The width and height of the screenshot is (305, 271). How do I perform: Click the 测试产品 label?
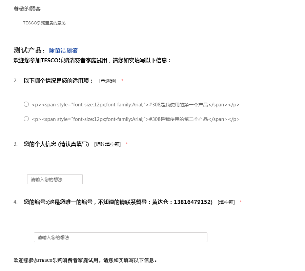[29, 50]
